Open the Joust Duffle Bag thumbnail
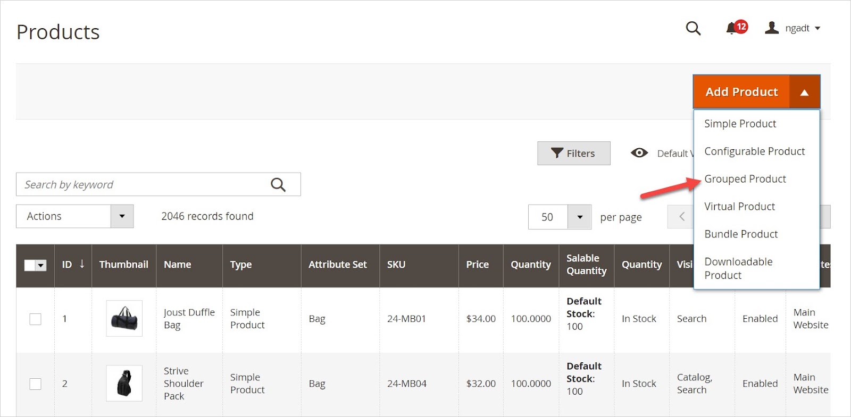Viewport: 851px width, 417px height. 124,318
